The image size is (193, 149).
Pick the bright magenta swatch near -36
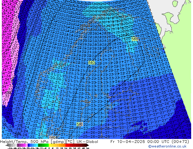pos(24,145)
